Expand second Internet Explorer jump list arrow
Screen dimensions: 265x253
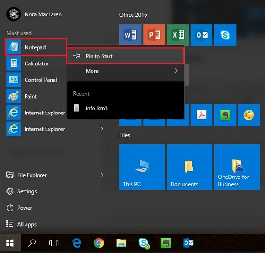point(102,129)
